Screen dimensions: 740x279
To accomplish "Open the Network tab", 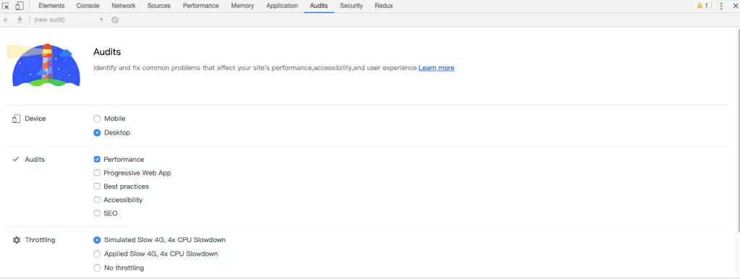I will point(124,6).
